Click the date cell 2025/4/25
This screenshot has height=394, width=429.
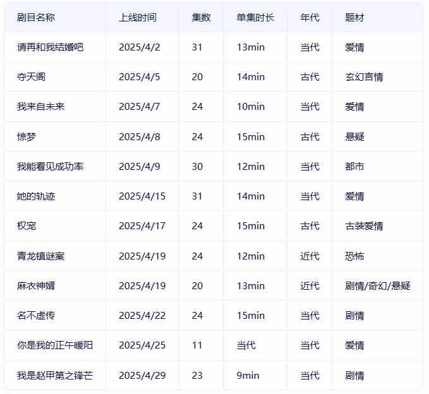coord(142,345)
